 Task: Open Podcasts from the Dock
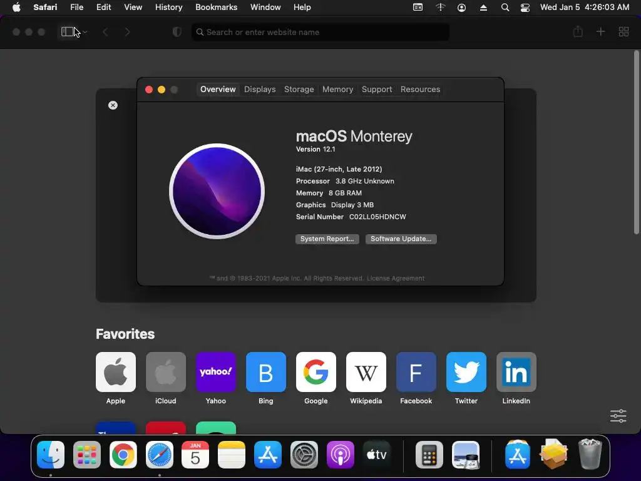340,455
